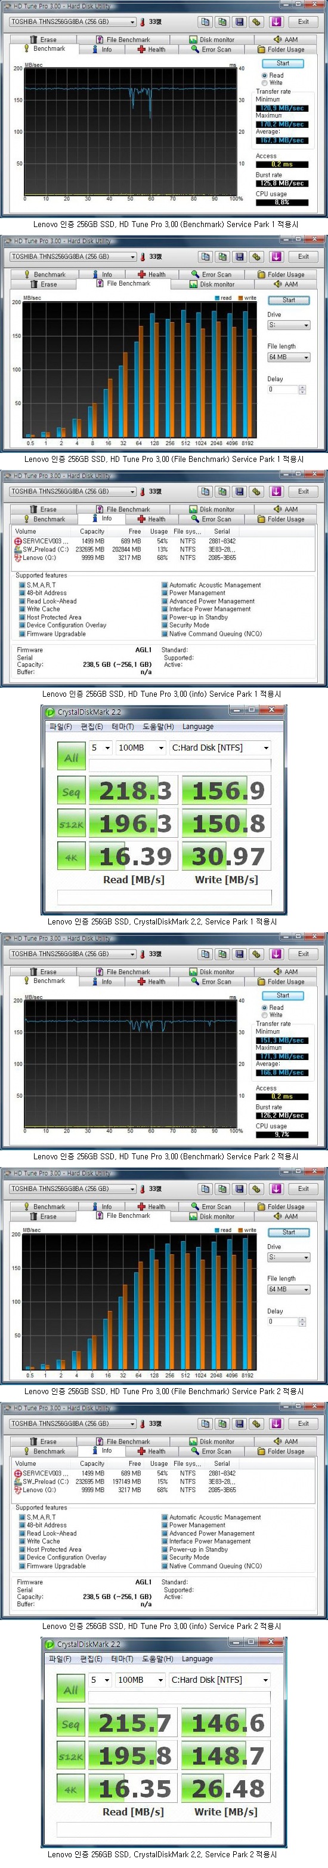Open TOSHIBA drive dropdown in Service Park 2 Info window

(x=72, y=1424)
